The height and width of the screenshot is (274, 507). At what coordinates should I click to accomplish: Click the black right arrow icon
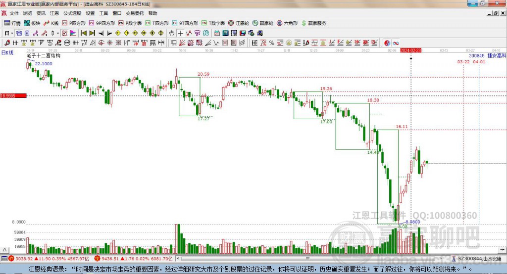pos(109,33)
